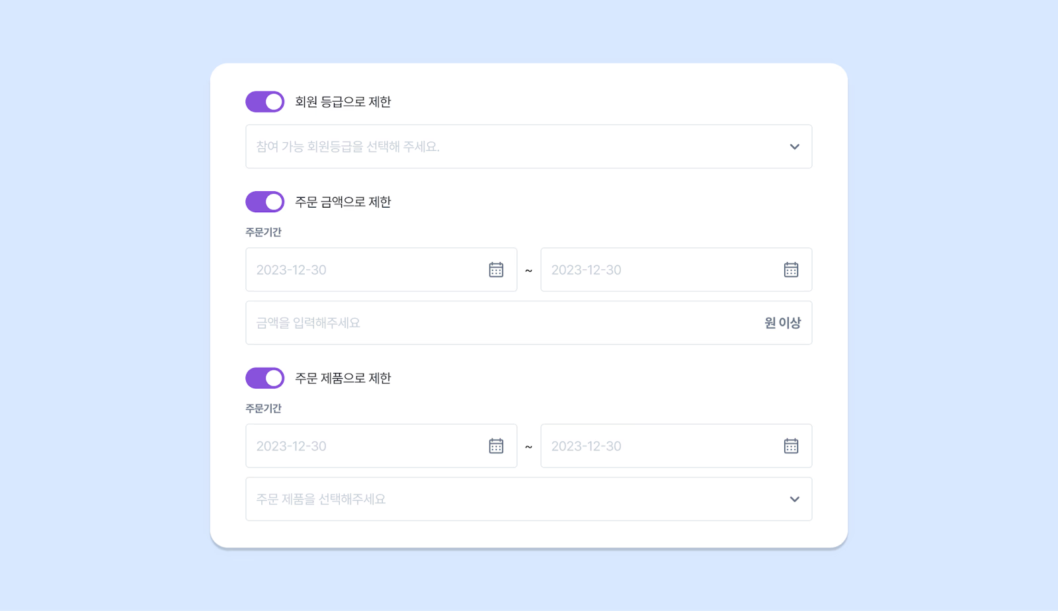Click the order-product start date field

[382, 446]
